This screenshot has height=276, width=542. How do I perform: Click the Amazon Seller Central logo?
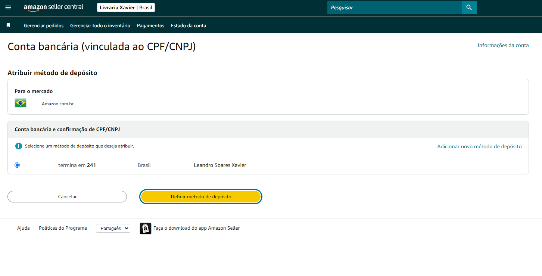pos(53,7)
